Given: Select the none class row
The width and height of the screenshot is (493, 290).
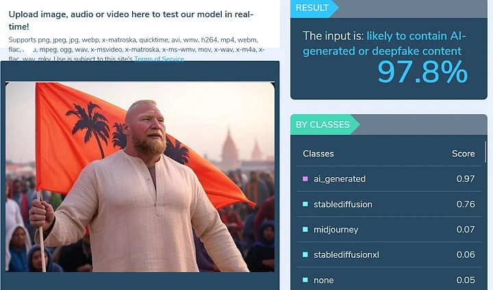Looking at the screenshot, I should pos(389,280).
